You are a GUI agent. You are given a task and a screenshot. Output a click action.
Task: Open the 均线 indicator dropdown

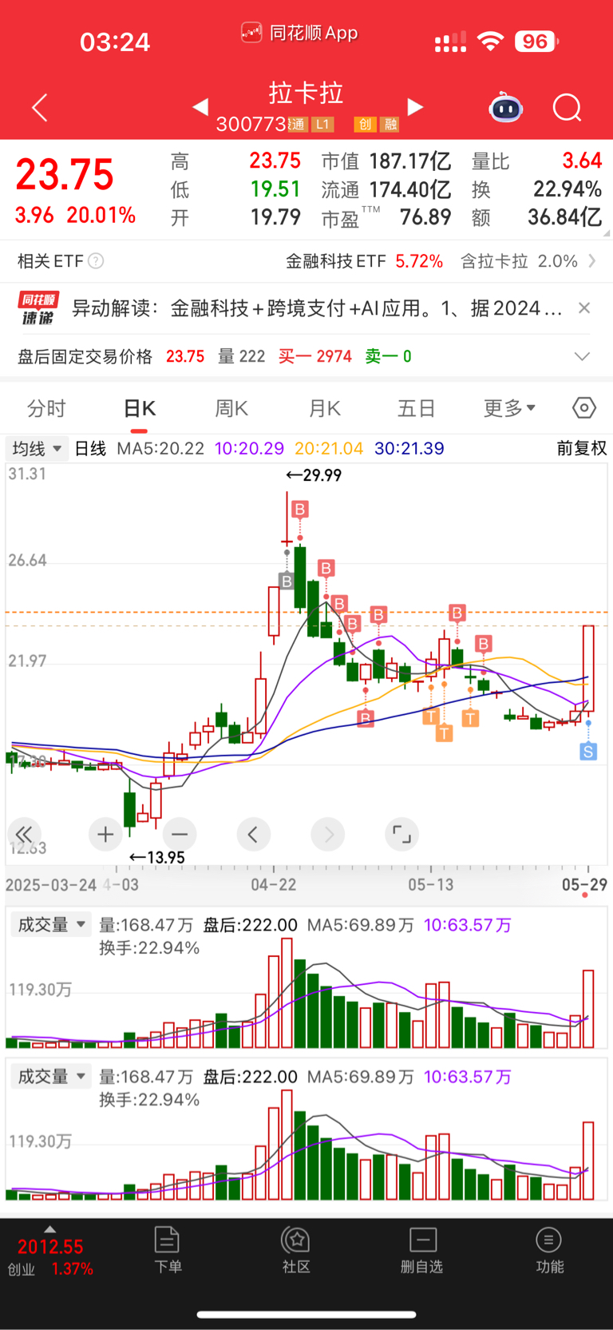(37, 448)
